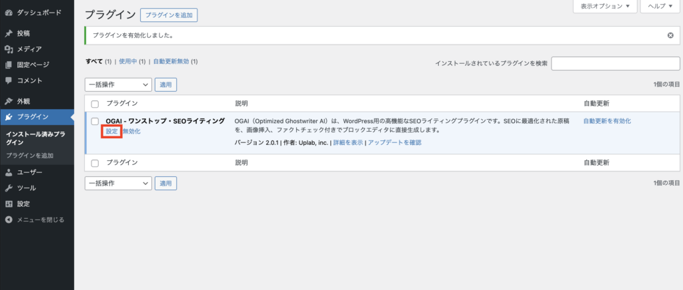
Task: Toggle the select-all checkbox in table footer
Action: (95, 163)
